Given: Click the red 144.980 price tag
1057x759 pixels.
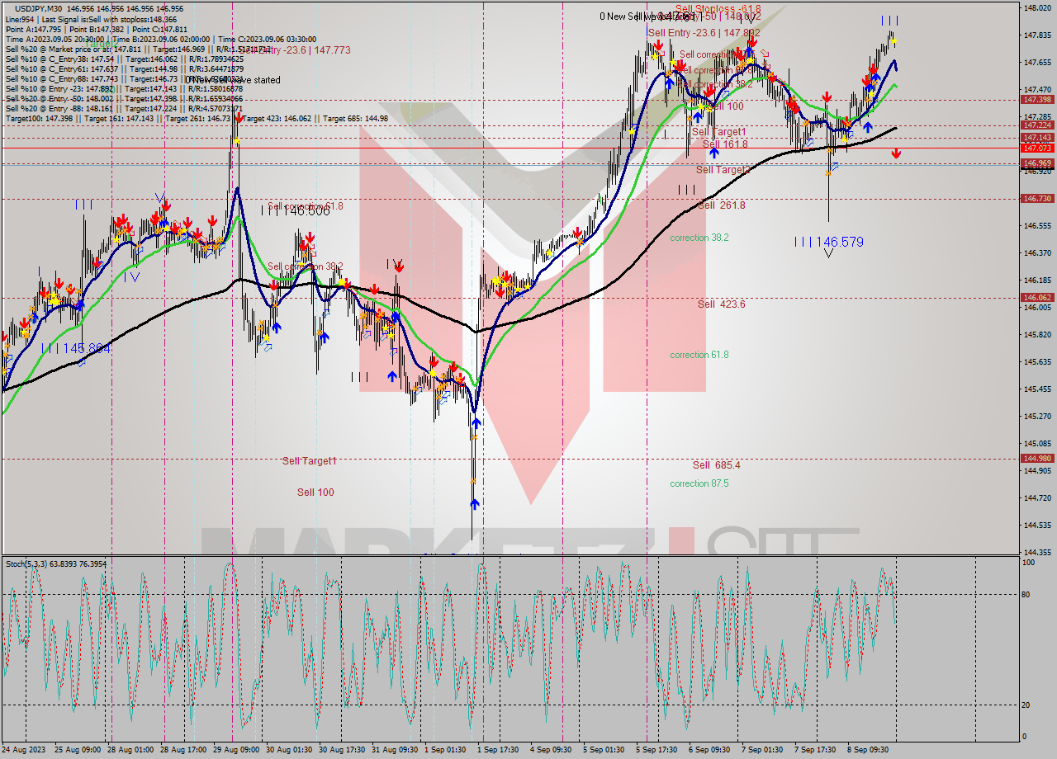Looking at the screenshot, I should [1037, 459].
